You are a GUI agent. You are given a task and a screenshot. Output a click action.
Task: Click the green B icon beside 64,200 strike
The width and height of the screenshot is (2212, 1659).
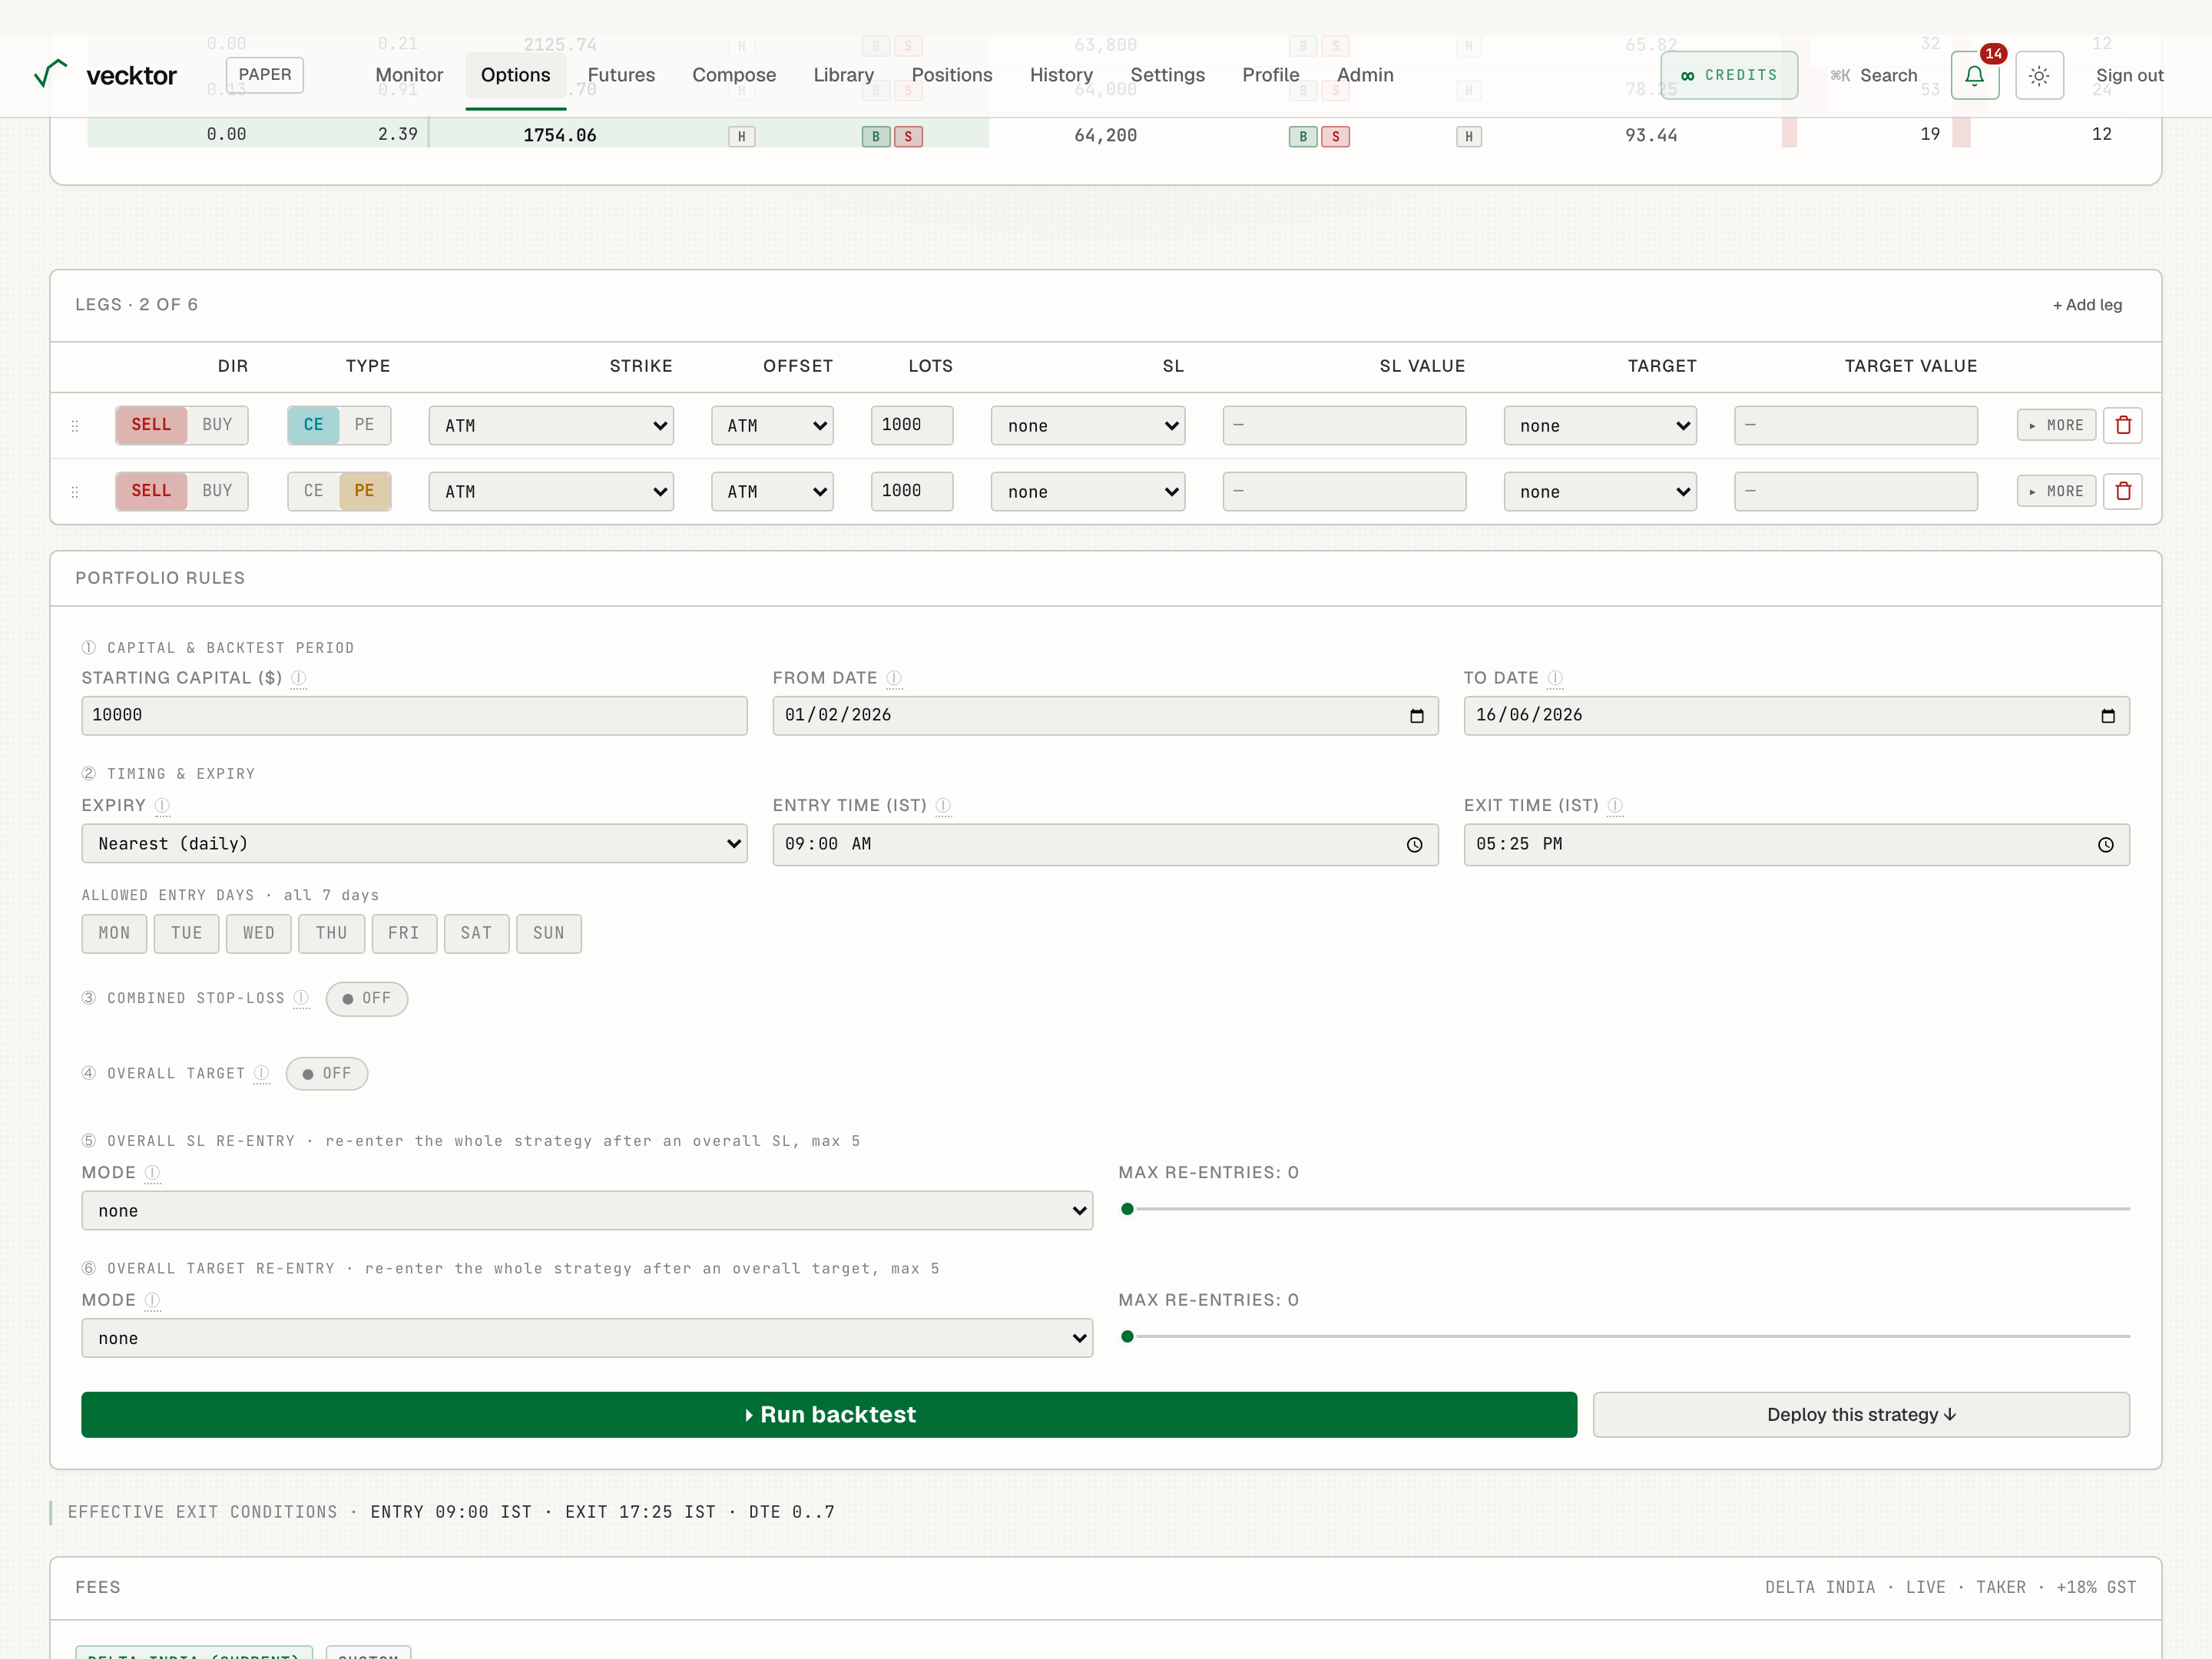[1302, 136]
